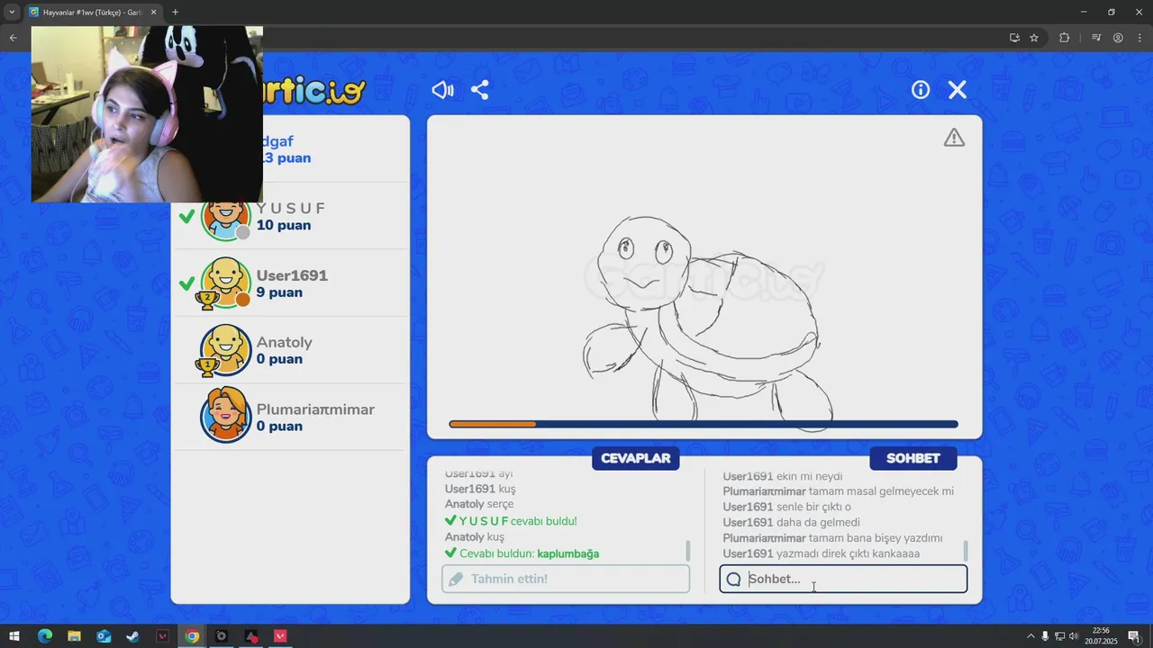The height and width of the screenshot is (648, 1153).
Task: Switch to Chrome in taskbar
Action: 192,636
